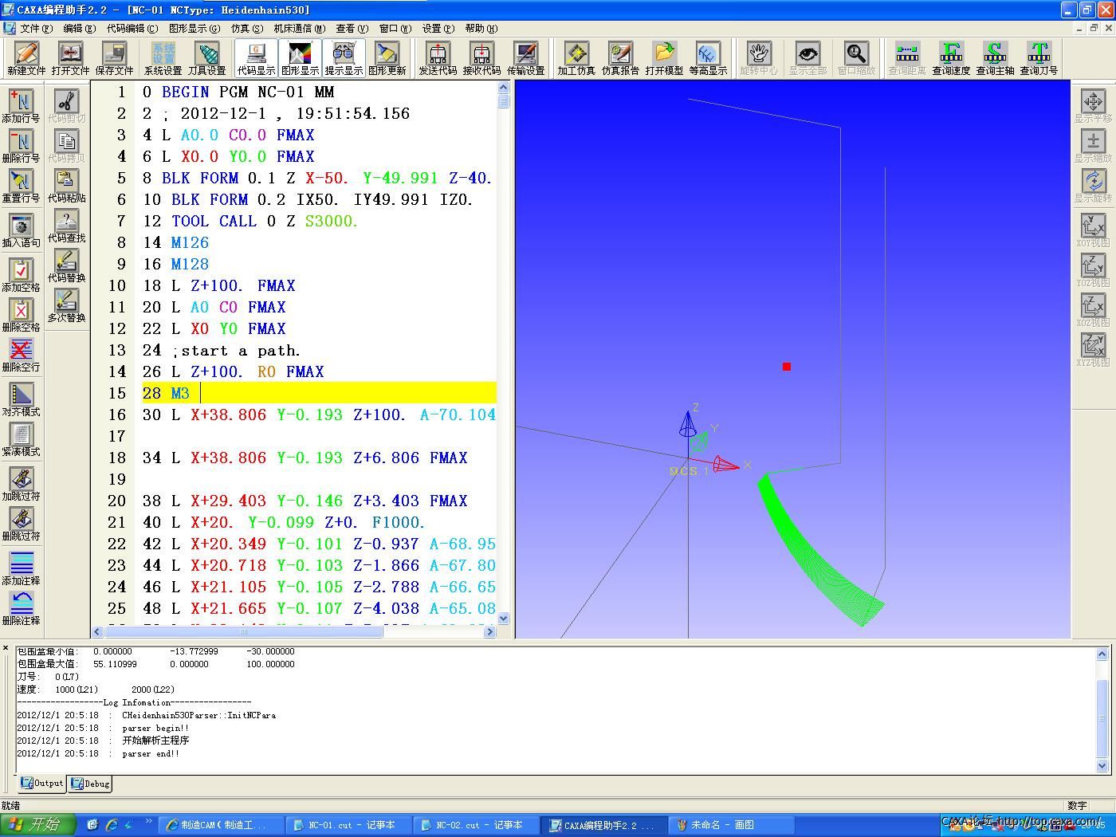Switch to 'NC-01.cut - 记事本' taskbar window
Viewport: 1116px width, 837px height.
click(x=349, y=825)
